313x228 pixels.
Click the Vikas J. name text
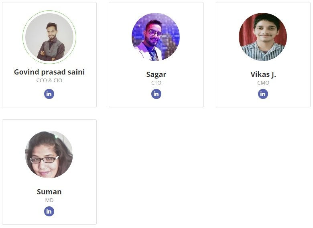[263, 74]
